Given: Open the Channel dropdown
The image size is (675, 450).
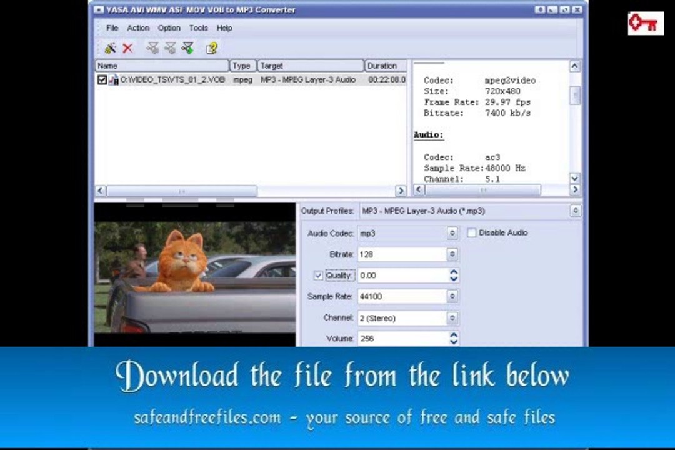Looking at the screenshot, I should click(452, 317).
